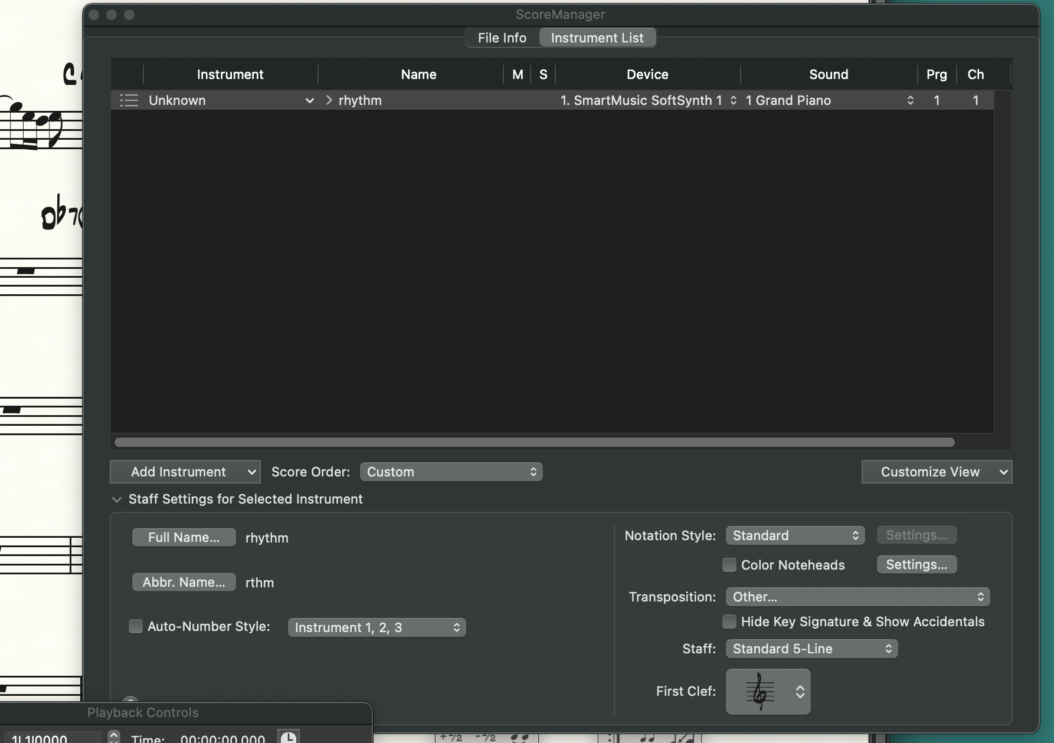Click the horizontal scrollbar under instrument list
This screenshot has width=1054, height=743.
pos(534,442)
